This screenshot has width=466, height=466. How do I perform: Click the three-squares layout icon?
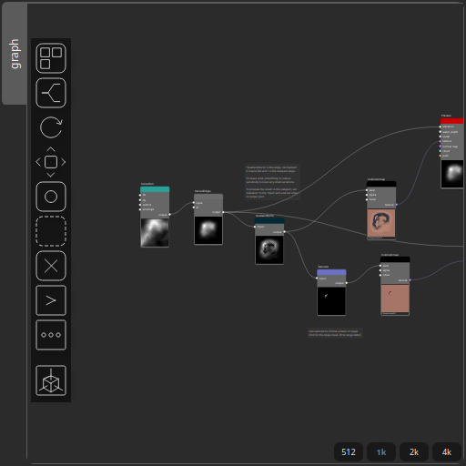(51, 58)
